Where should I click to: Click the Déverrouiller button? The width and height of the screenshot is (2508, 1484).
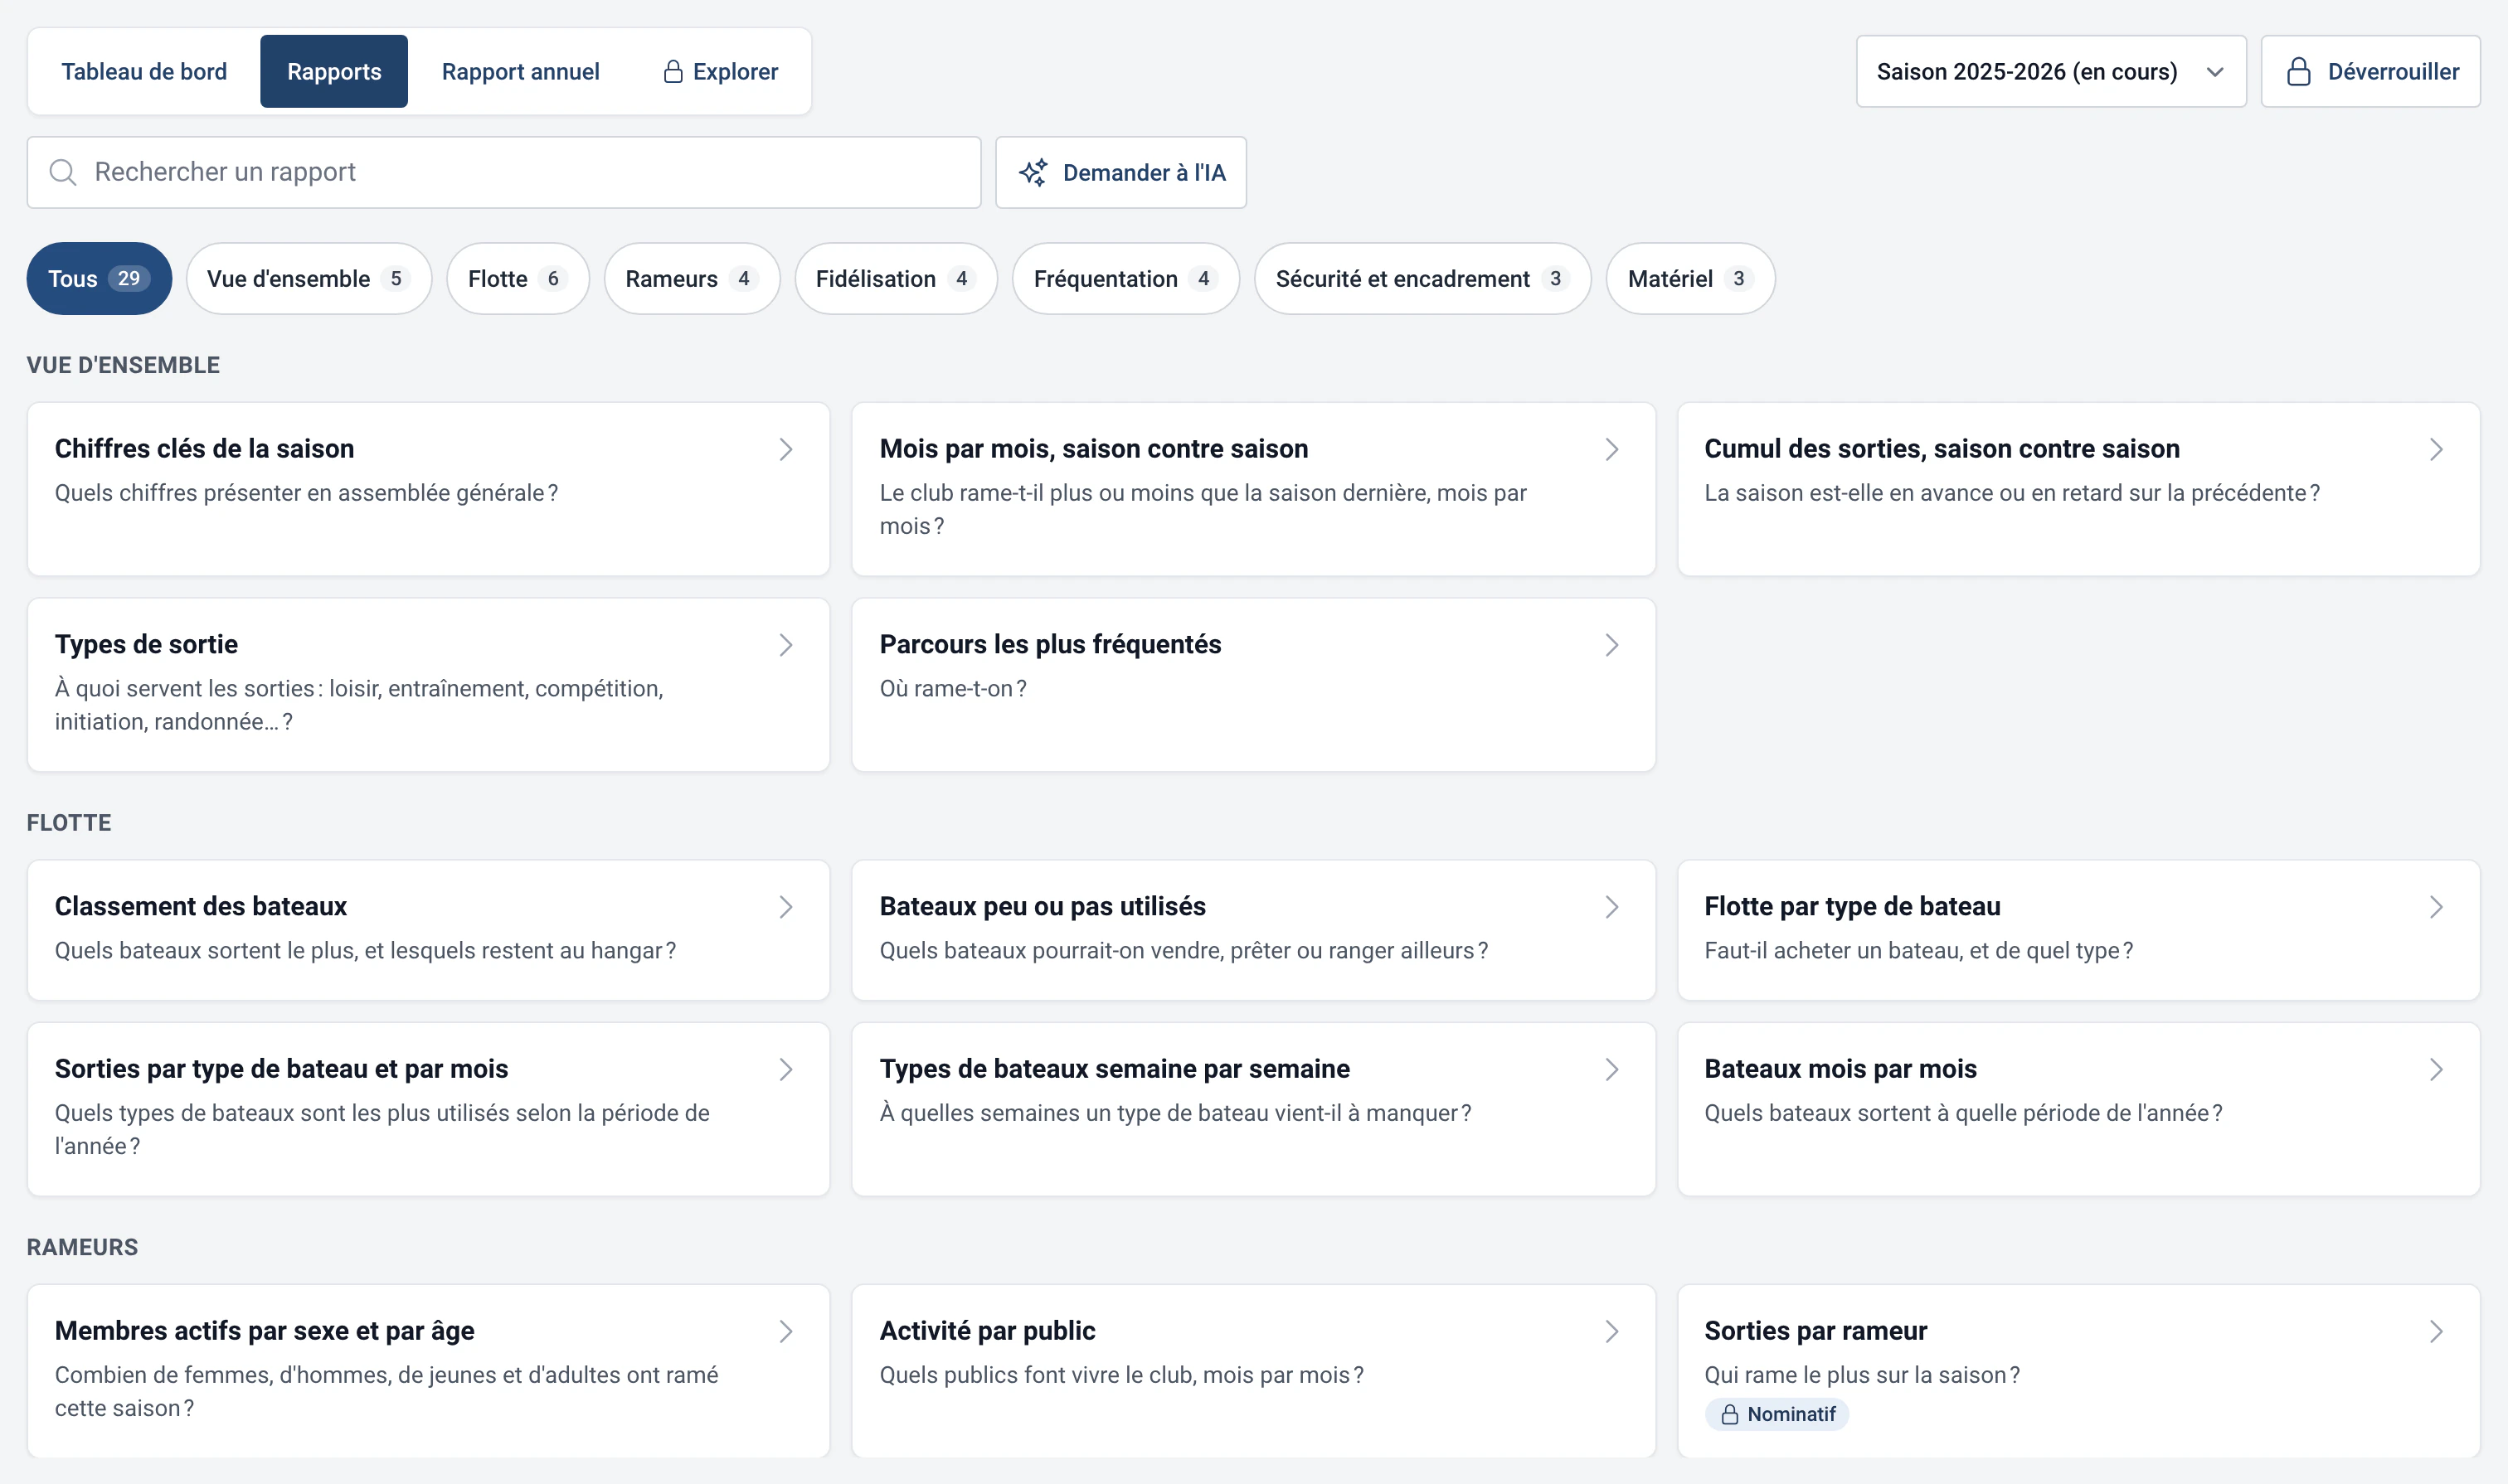(2370, 71)
